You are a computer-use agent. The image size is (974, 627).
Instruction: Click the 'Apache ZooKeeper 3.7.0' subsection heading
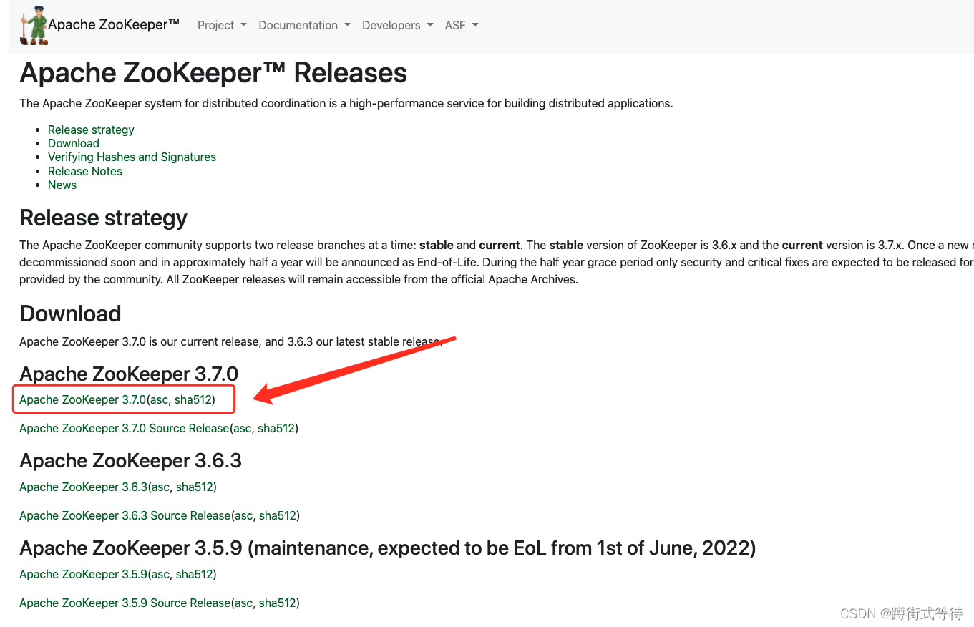point(129,374)
